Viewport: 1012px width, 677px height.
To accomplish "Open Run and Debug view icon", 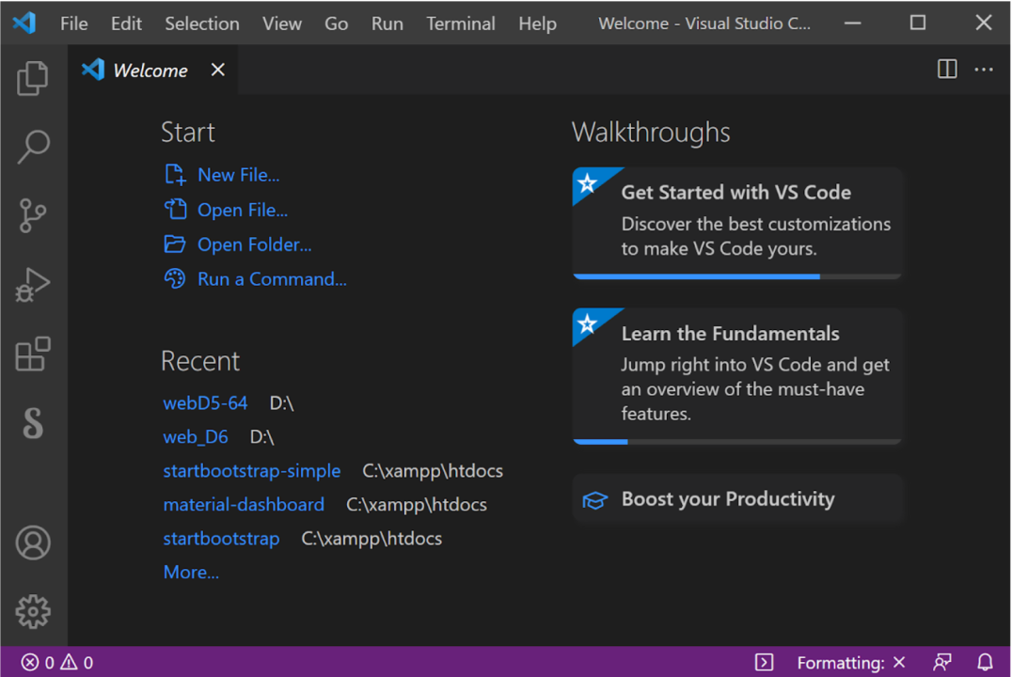I will [33, 285].
